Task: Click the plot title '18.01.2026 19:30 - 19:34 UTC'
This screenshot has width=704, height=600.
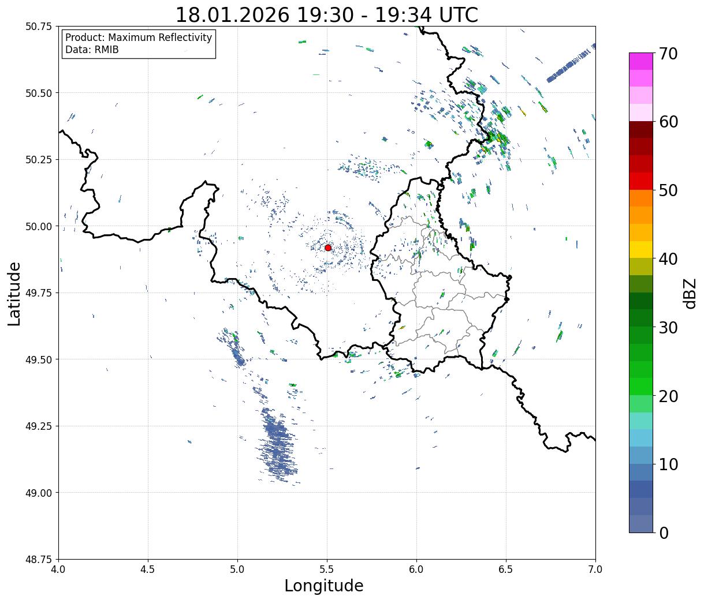Action: pyautogui.click(x=327, y=14)
